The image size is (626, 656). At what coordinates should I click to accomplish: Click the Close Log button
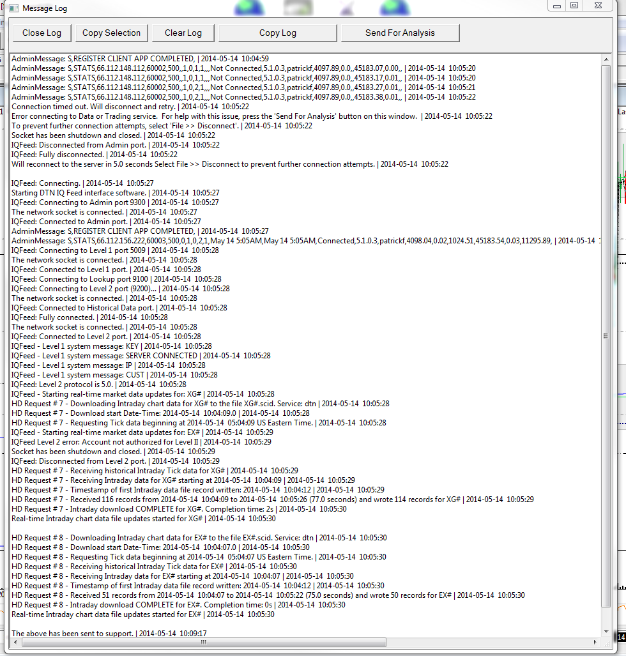click(x=42, y=33)
